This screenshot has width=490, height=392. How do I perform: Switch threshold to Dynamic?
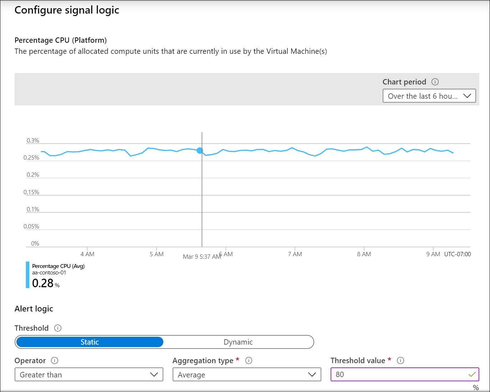[x=238, y=342]
